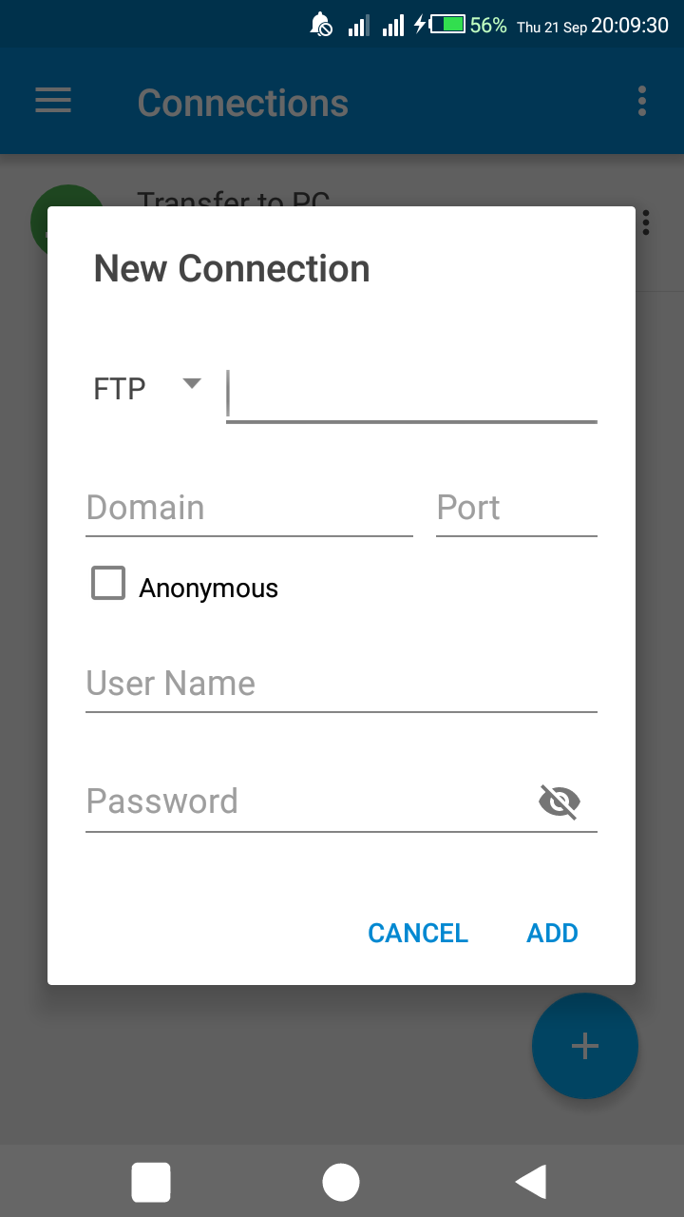Select the Connections title in app bar

243,103
